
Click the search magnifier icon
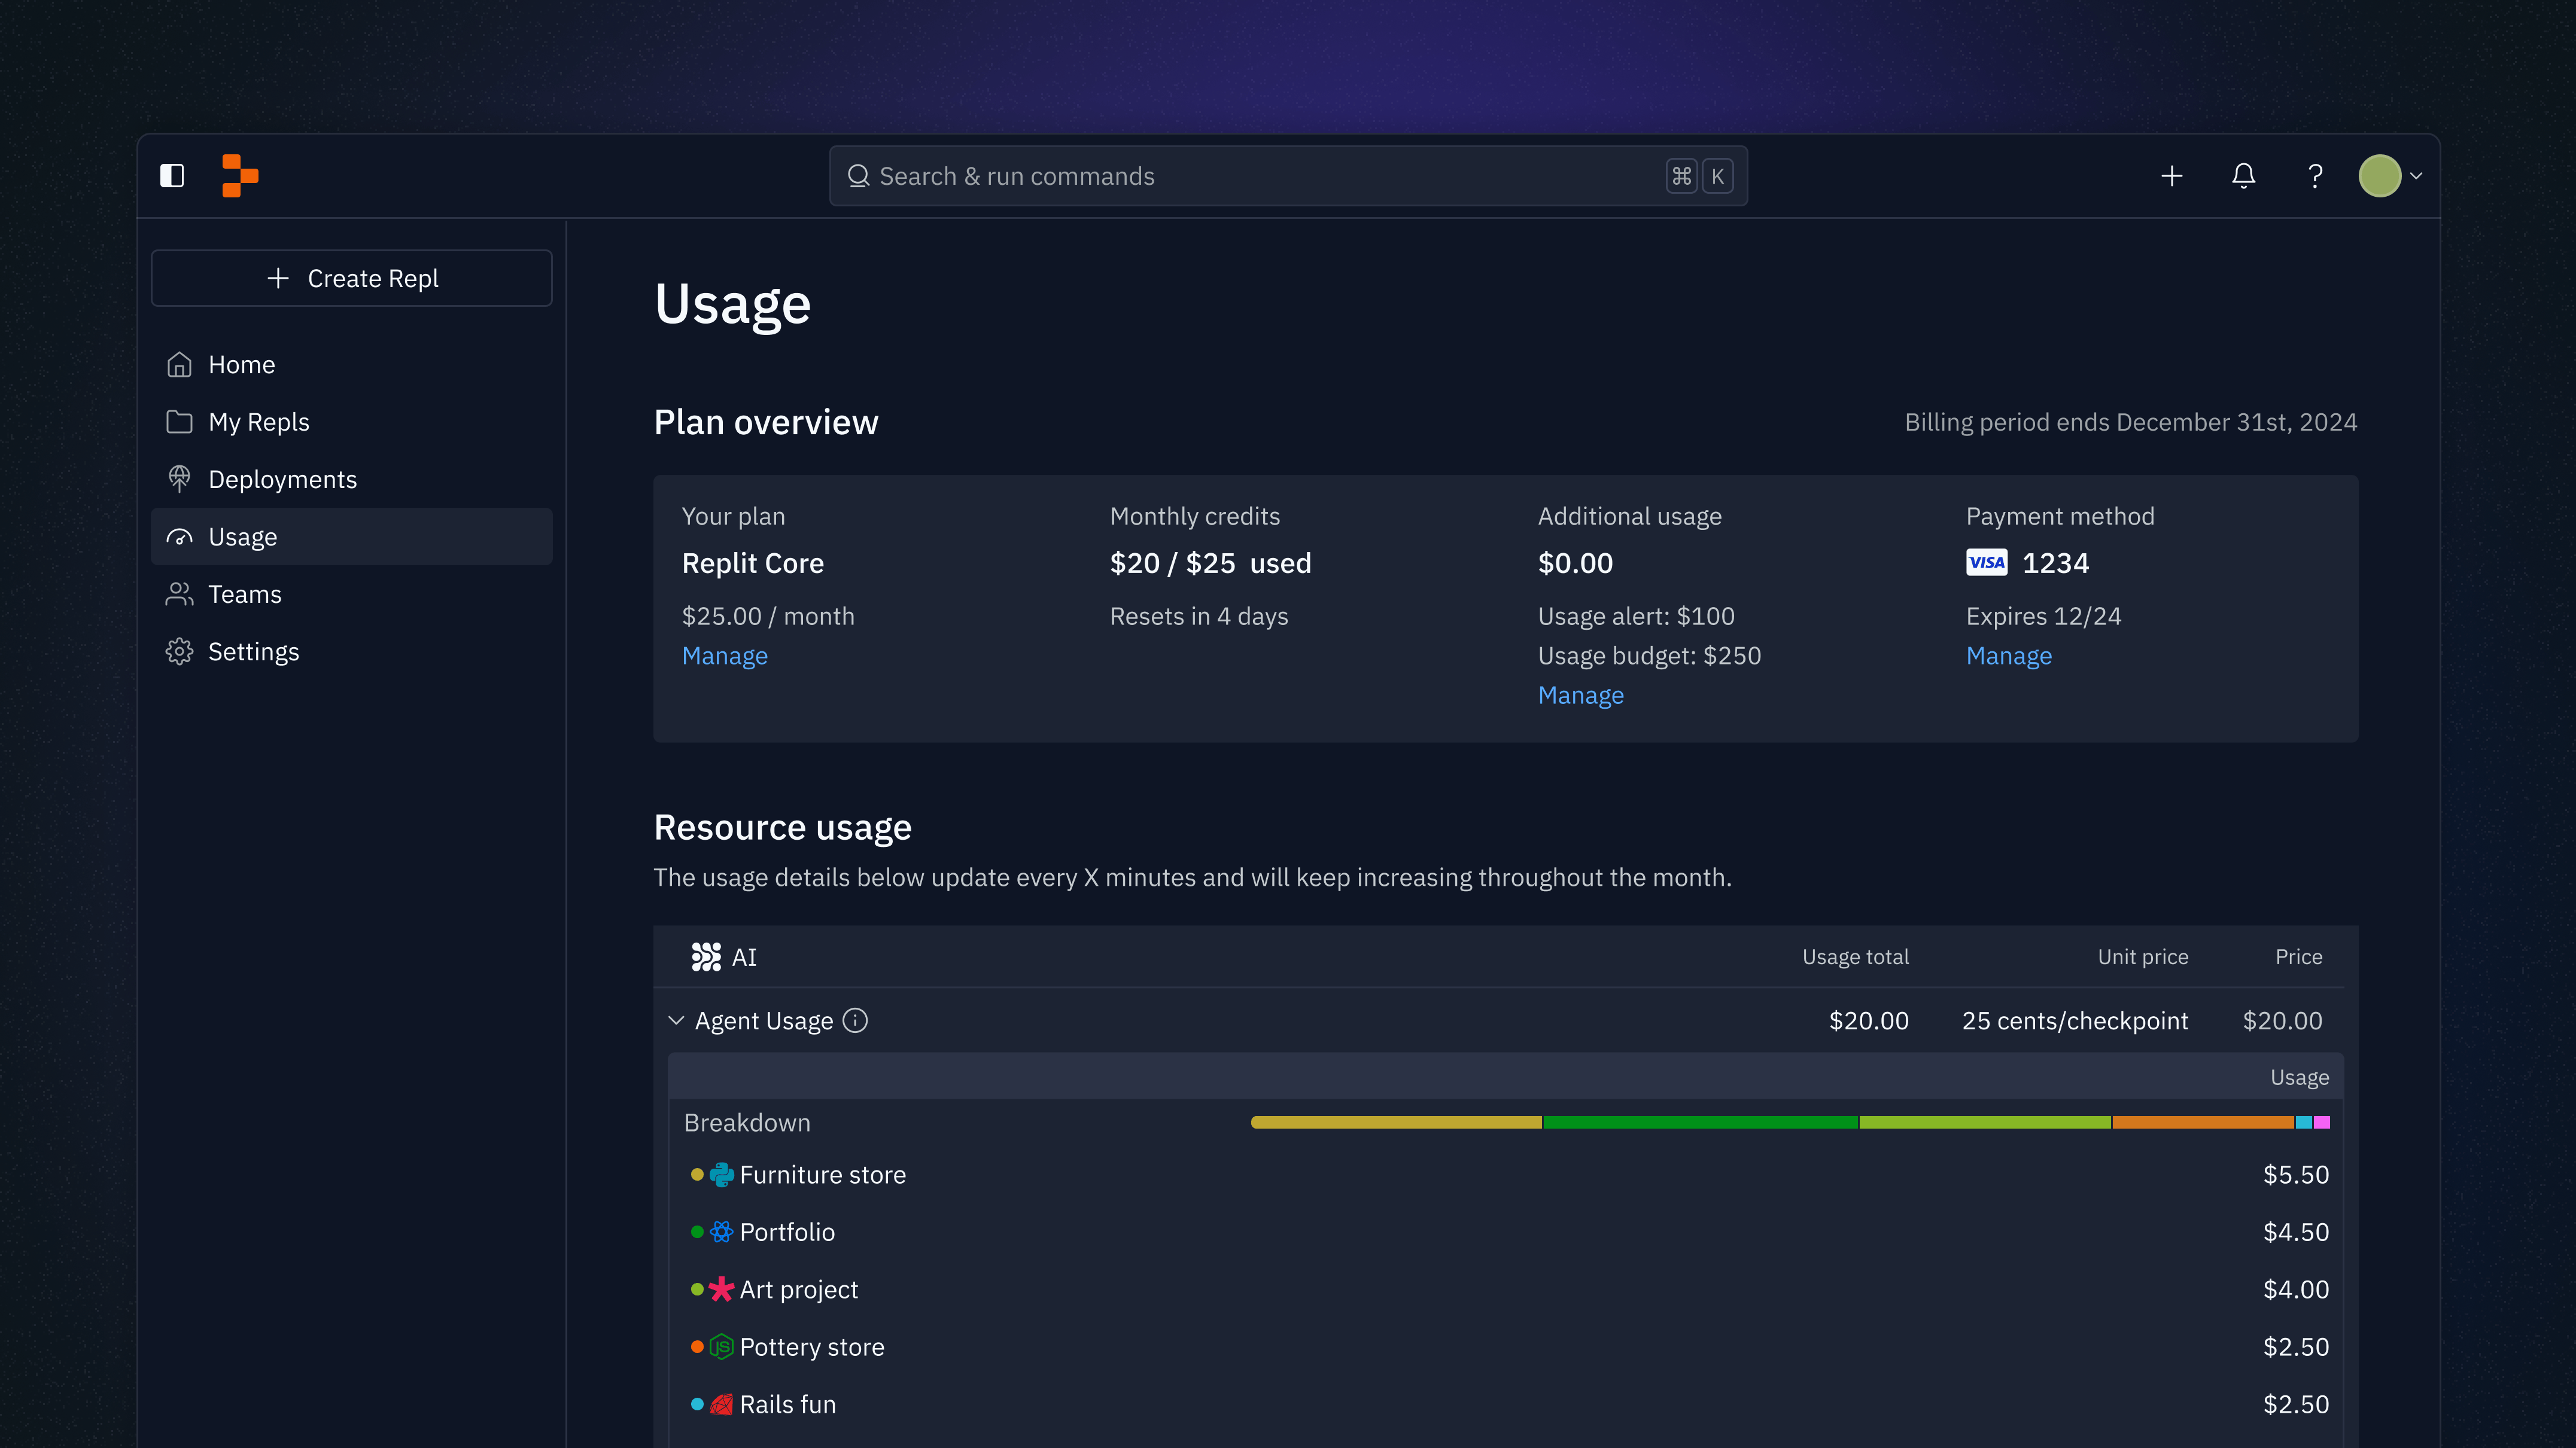[858, 176]
